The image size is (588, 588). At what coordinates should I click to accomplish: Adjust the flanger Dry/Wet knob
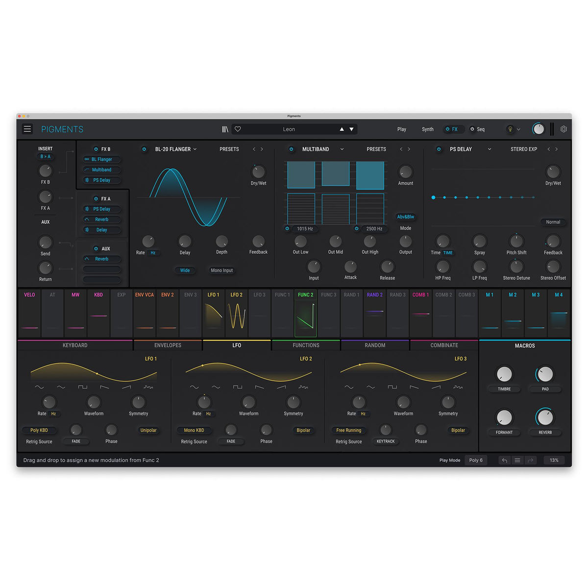258,171
